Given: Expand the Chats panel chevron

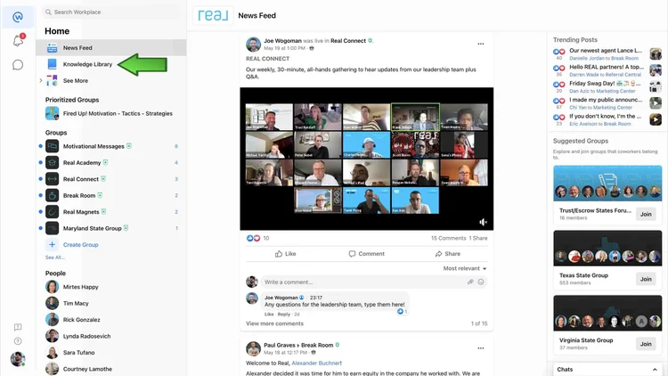Looking at the screenshot, I should (x=655, y=369).
